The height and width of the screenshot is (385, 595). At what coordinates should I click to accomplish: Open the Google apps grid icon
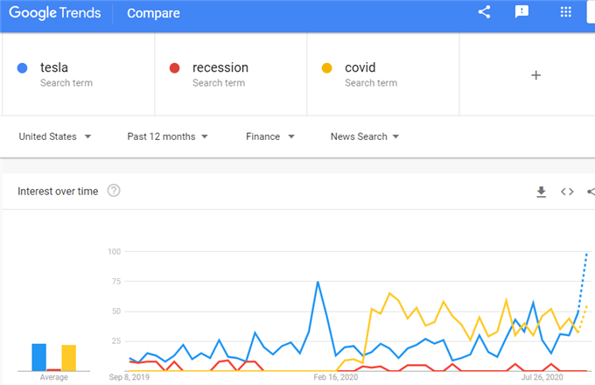click(566, 12)
